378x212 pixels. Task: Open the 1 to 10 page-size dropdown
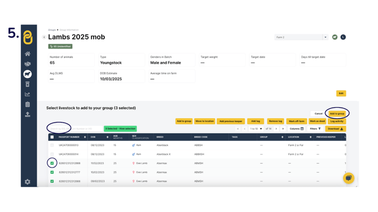pos(256,129)
